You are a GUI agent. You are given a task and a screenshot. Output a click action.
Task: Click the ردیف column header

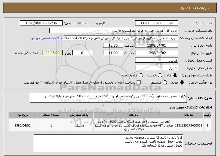coord(207,115)
